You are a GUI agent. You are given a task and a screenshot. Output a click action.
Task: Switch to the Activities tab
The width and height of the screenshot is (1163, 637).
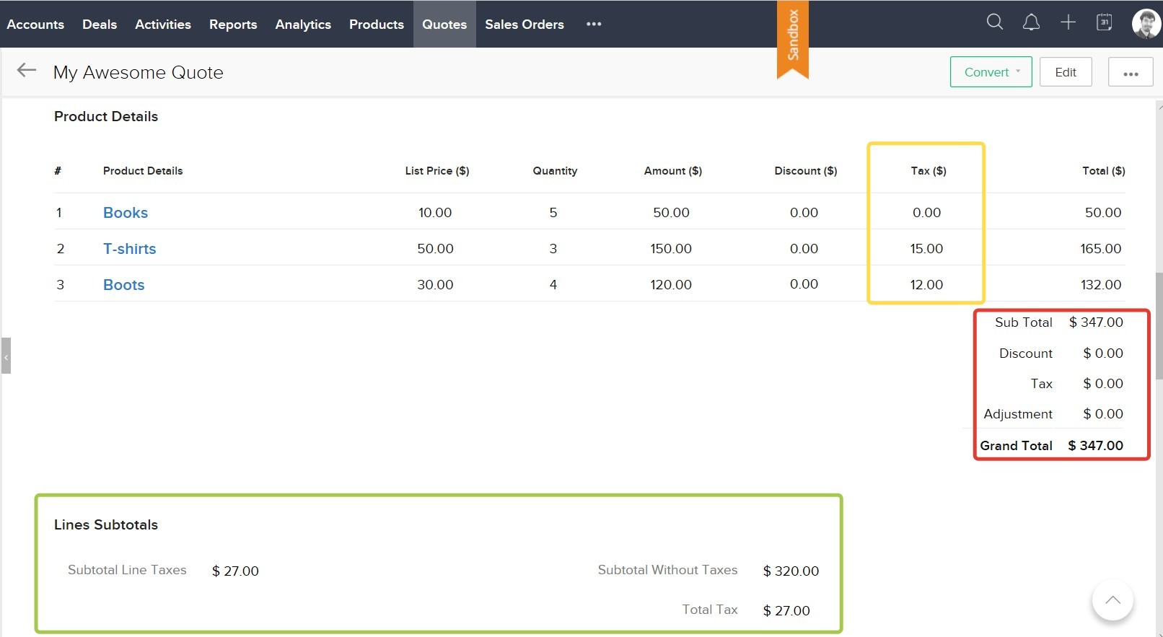click(x=163, y=24)
